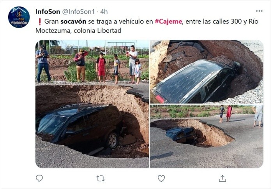Open the three-dot more options menu
Viewport: 272px width, 189px height.
click(259, 11)
